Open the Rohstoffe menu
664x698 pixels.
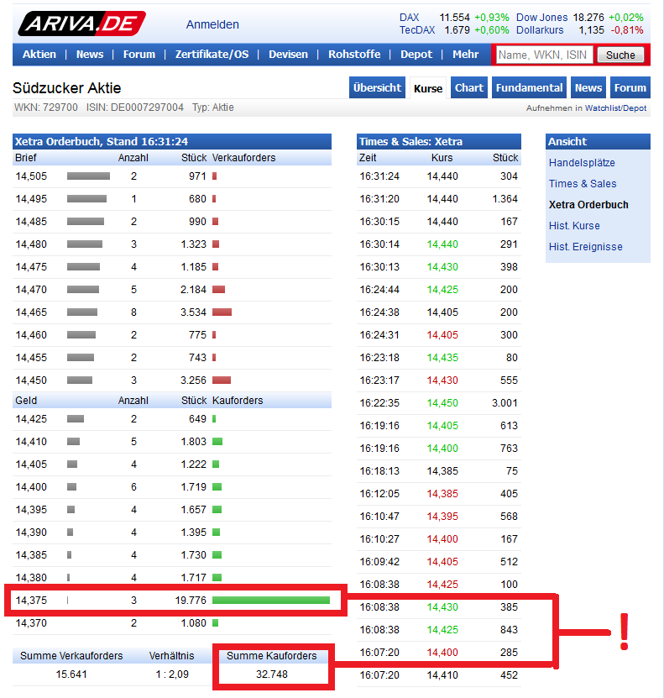[354, 55]
